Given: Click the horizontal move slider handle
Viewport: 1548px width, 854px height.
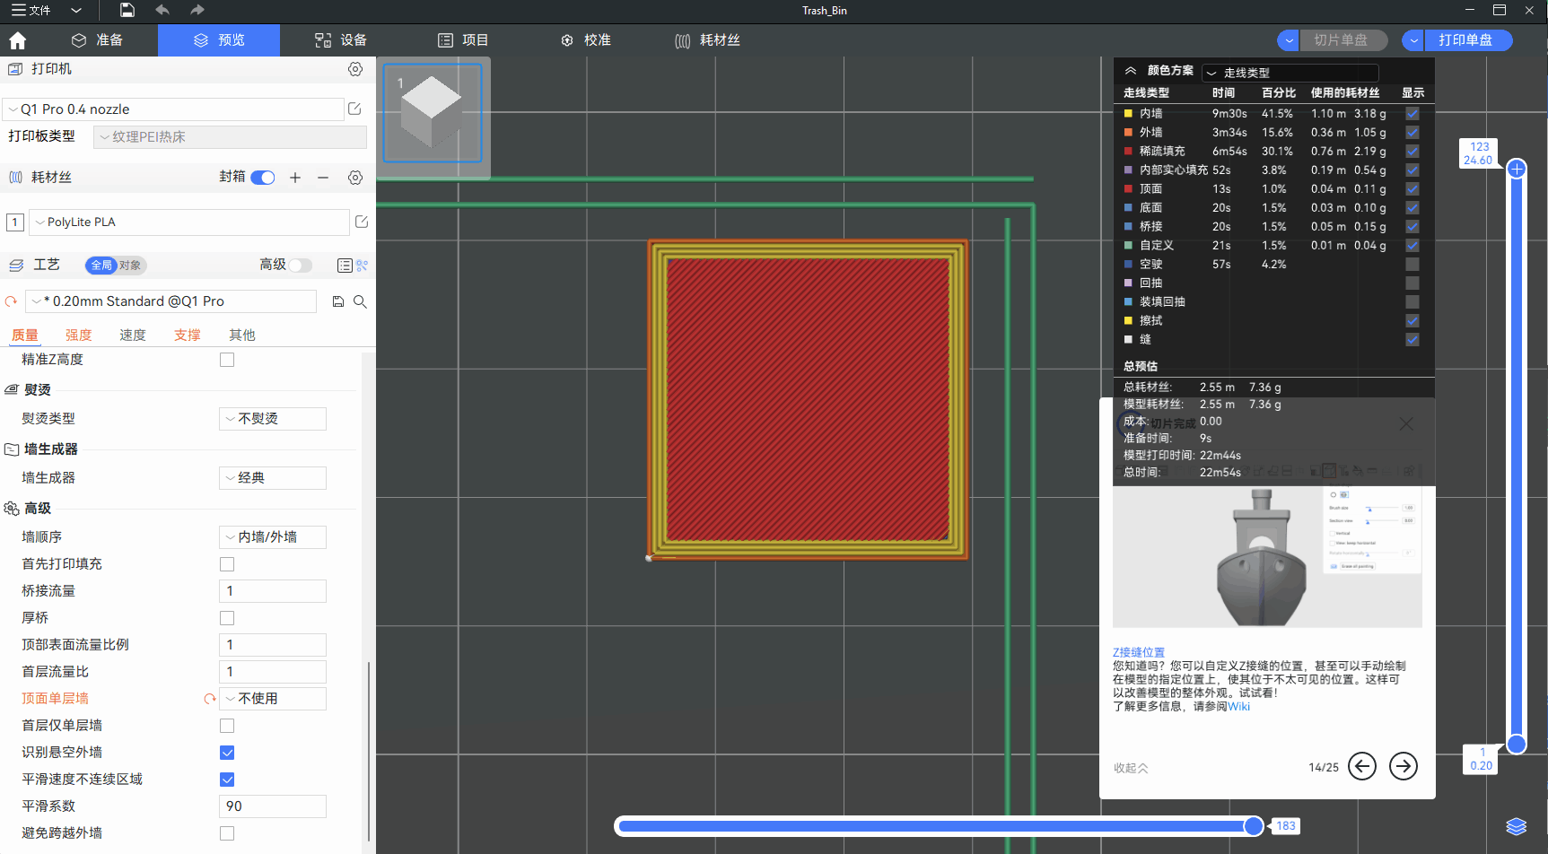Looking at the screenshot, I should pyautogui.click(x=1254, y=826).
